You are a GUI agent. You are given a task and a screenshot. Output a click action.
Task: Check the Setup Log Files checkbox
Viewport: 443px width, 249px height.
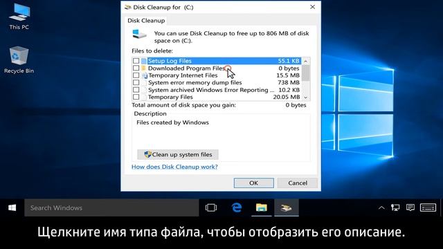(136, 61)
